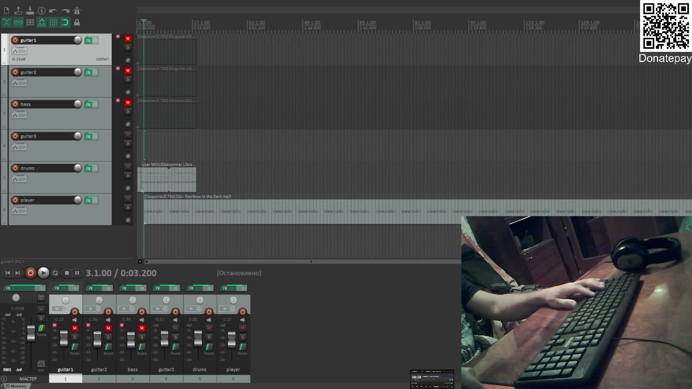692x389 pixels.
Task: Go to project end transport button
Action: 17,273
